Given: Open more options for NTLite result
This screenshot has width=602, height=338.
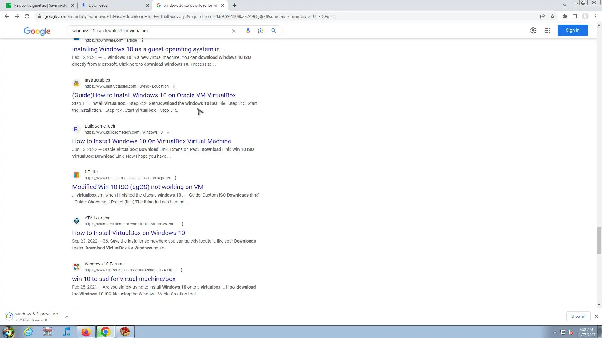Looking at the screenshot, I should point(175,178).
